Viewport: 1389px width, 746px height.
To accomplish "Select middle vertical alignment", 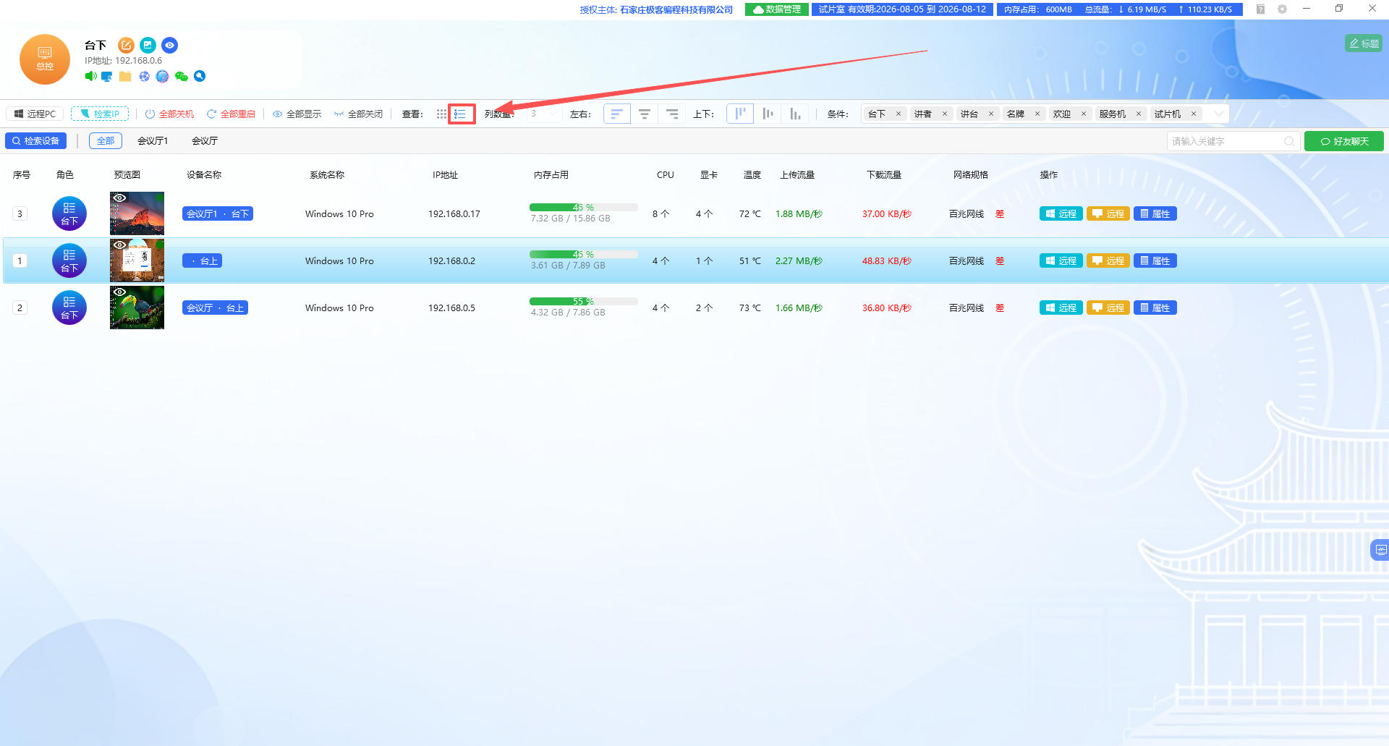I will [x=768, y=114].
